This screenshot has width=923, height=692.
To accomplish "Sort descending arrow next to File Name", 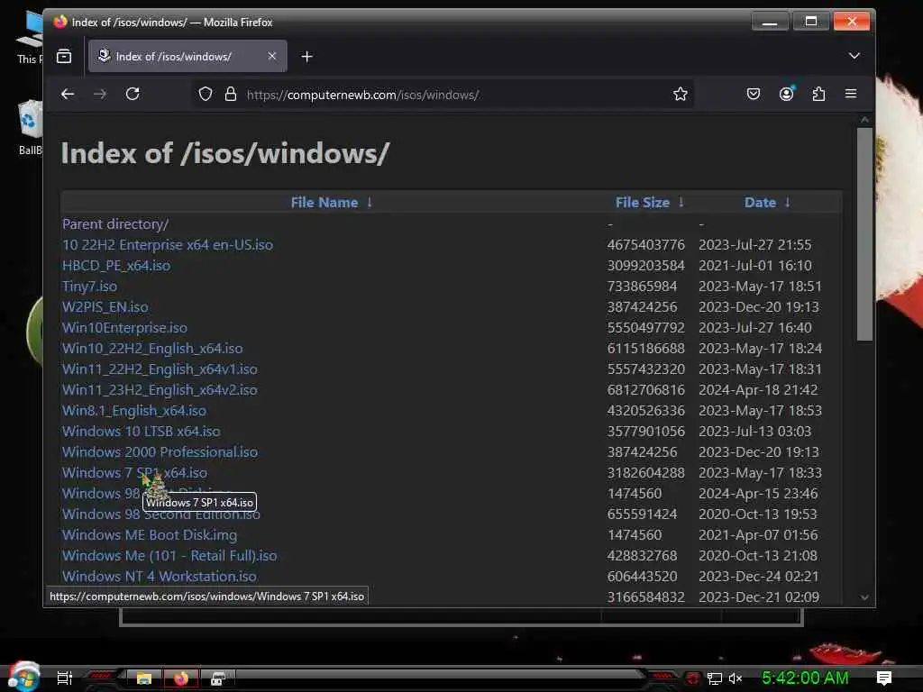I will (370, 202).
